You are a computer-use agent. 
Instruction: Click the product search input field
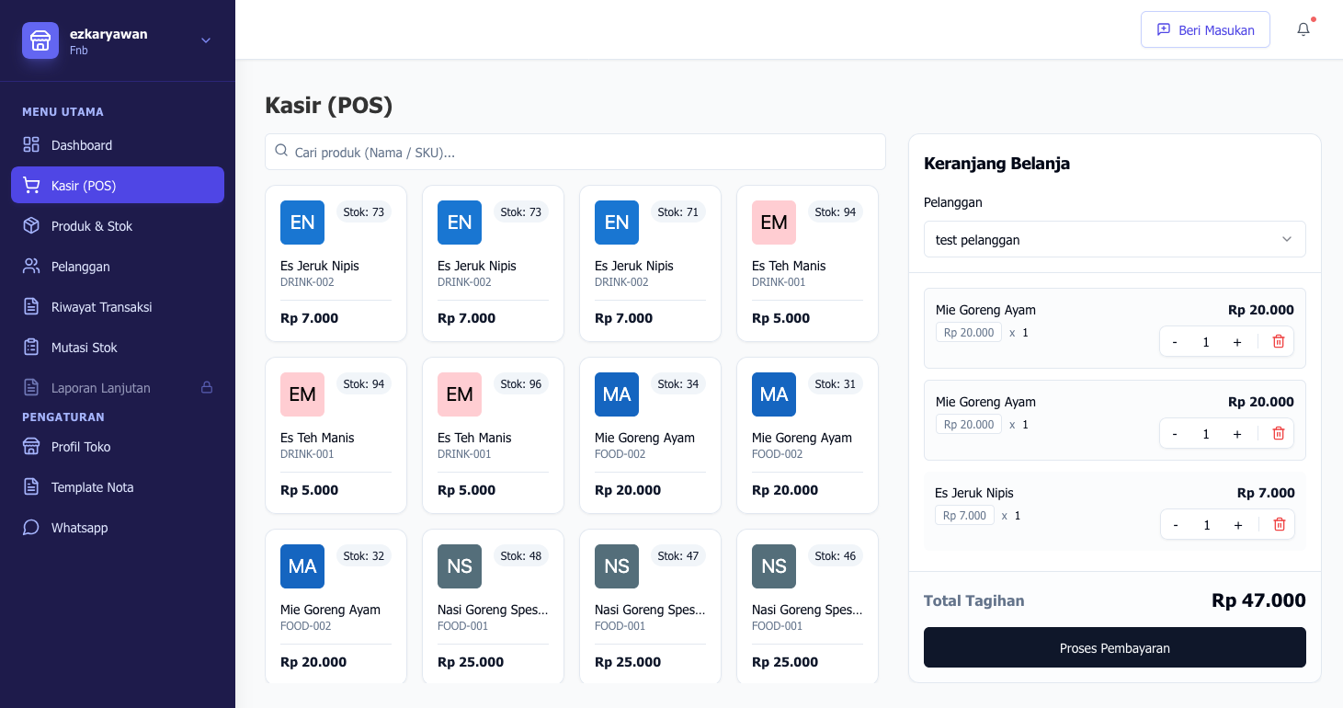575,152
